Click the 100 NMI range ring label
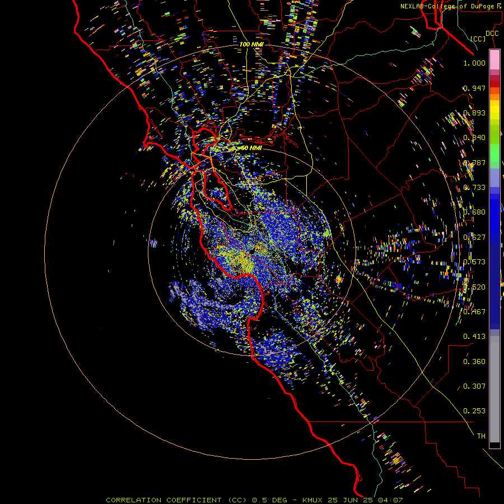This screenshot has width=504, height=504. [251, 44]
